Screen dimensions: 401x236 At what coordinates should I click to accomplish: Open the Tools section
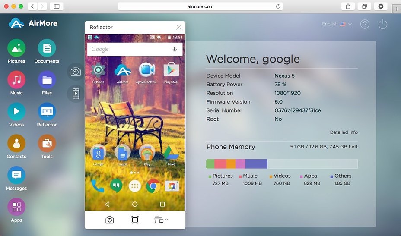(x=47, y=147)
